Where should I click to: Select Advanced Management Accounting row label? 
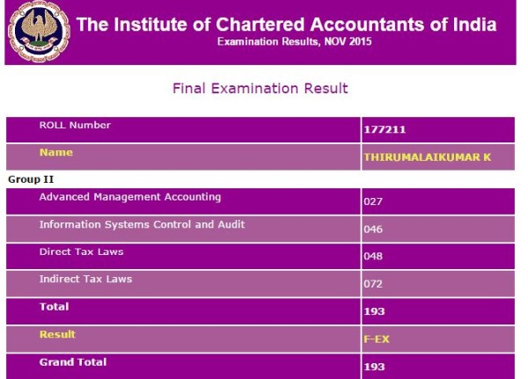click(130, 197)
